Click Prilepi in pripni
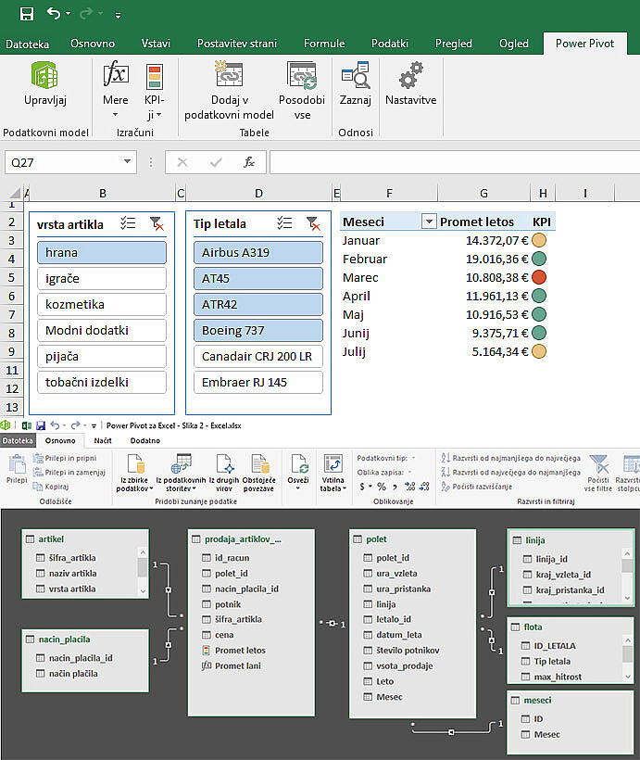Image resolution: width=640 pixels, height=760 pixels. tap(65, 458)
